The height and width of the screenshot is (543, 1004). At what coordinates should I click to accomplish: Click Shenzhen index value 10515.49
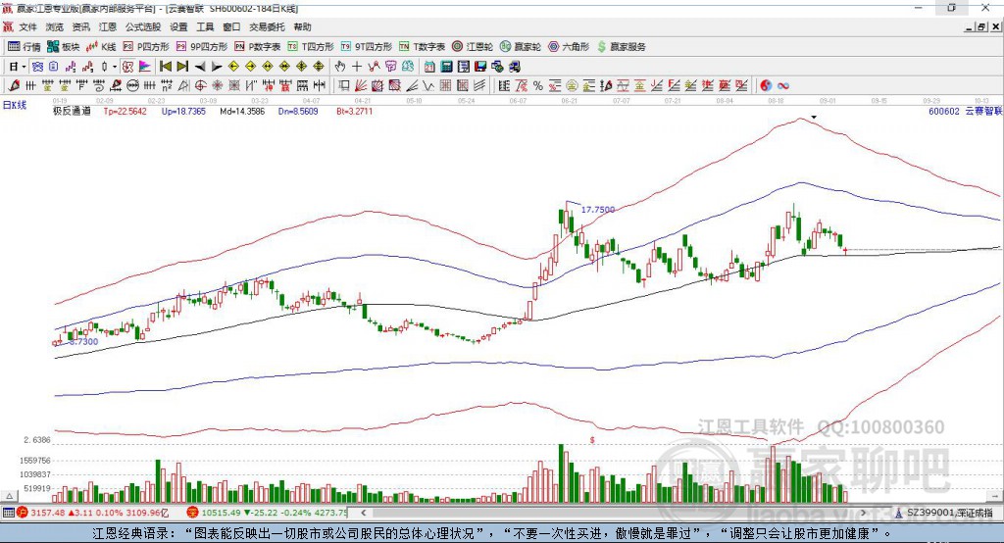221,513
